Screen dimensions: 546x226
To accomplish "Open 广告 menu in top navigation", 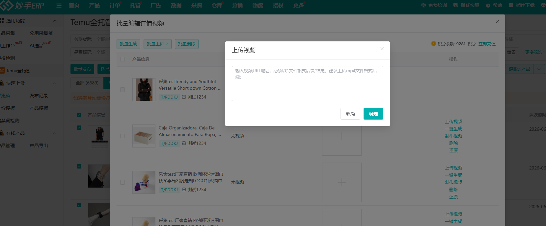I will pyautogui.click(x=156, y=5).
